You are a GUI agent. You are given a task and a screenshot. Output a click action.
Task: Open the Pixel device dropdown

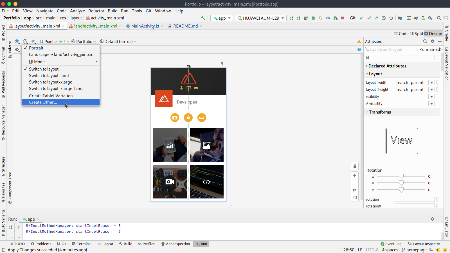pyautogui.click(x=48, y=42)
